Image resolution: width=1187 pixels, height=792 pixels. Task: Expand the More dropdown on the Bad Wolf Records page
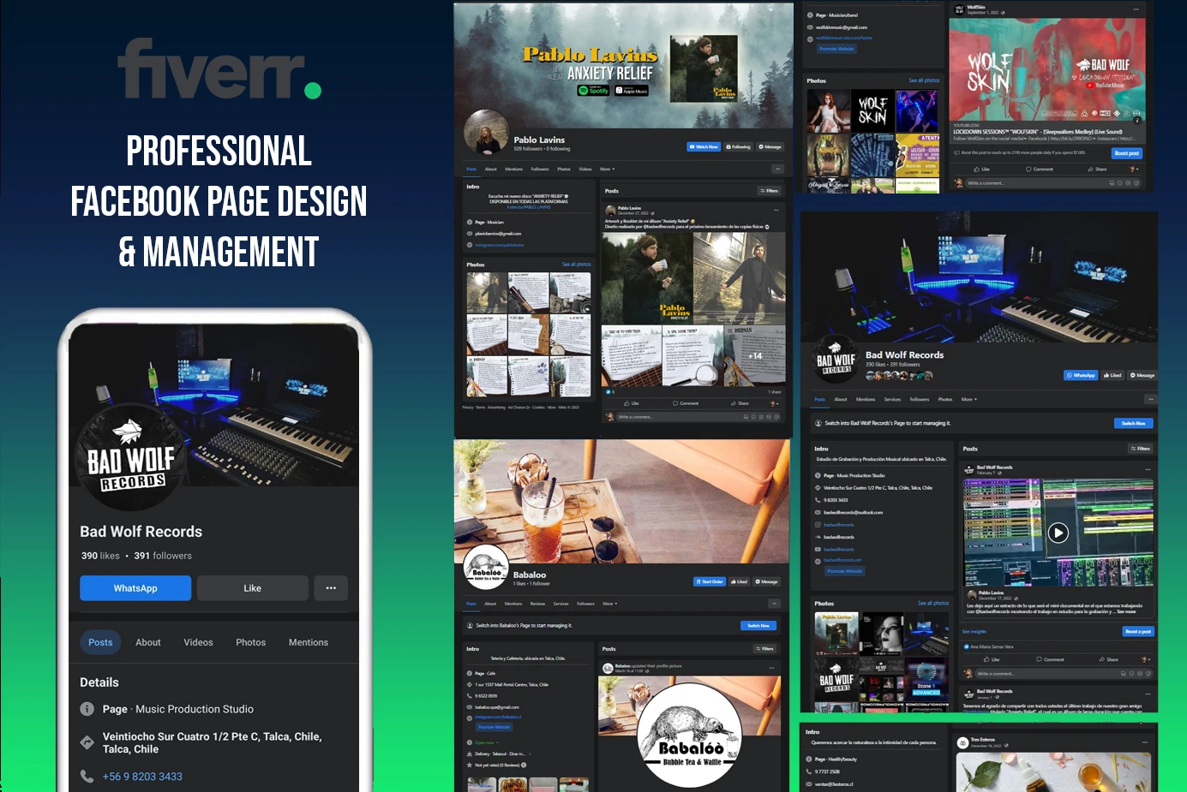click(968, 399)
